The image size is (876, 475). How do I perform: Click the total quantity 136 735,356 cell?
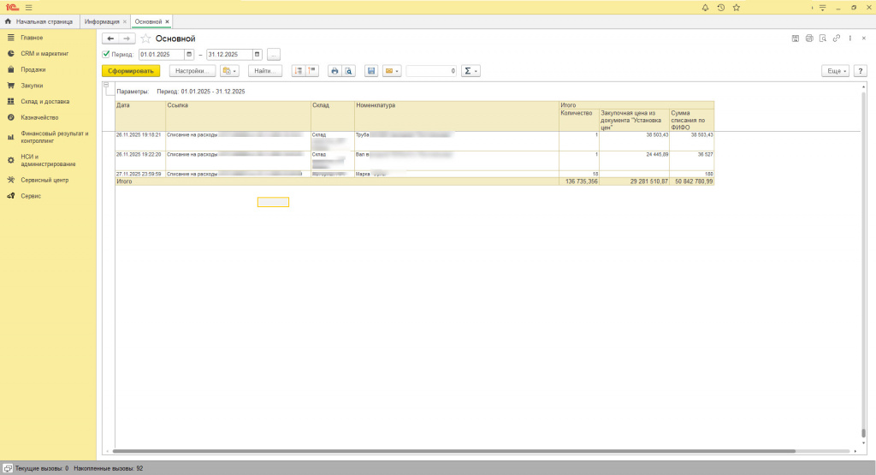pos(579,181)
